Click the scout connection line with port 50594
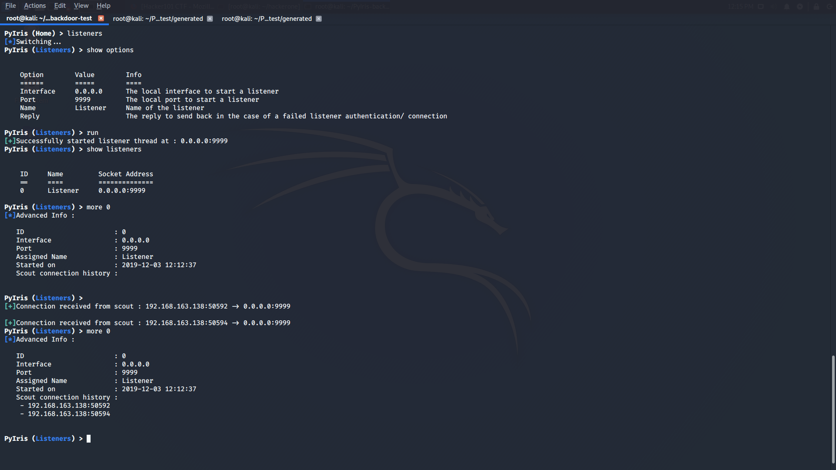The height and width of the screenshot is (470, 836). [147, 323]
